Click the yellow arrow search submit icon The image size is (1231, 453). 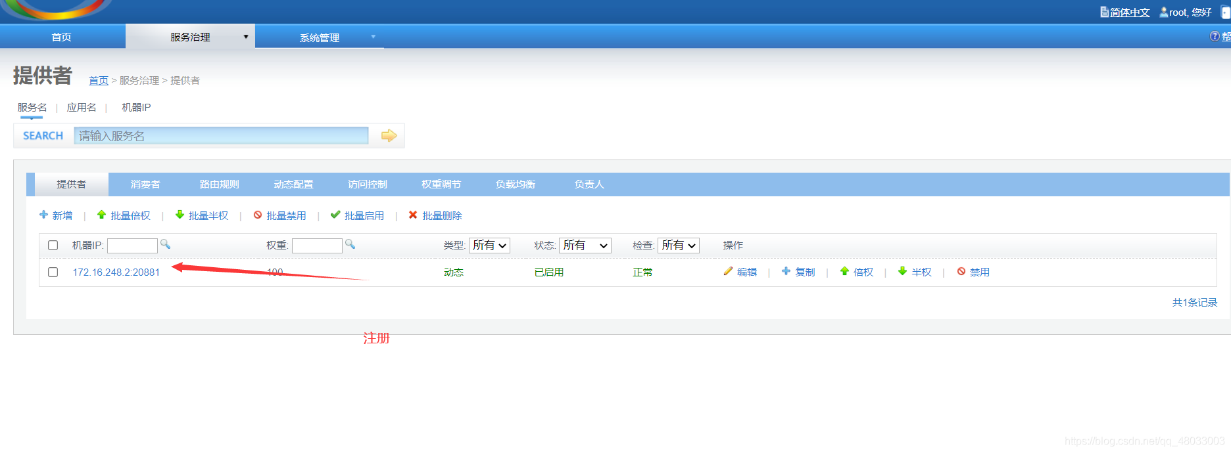point(389,135)
